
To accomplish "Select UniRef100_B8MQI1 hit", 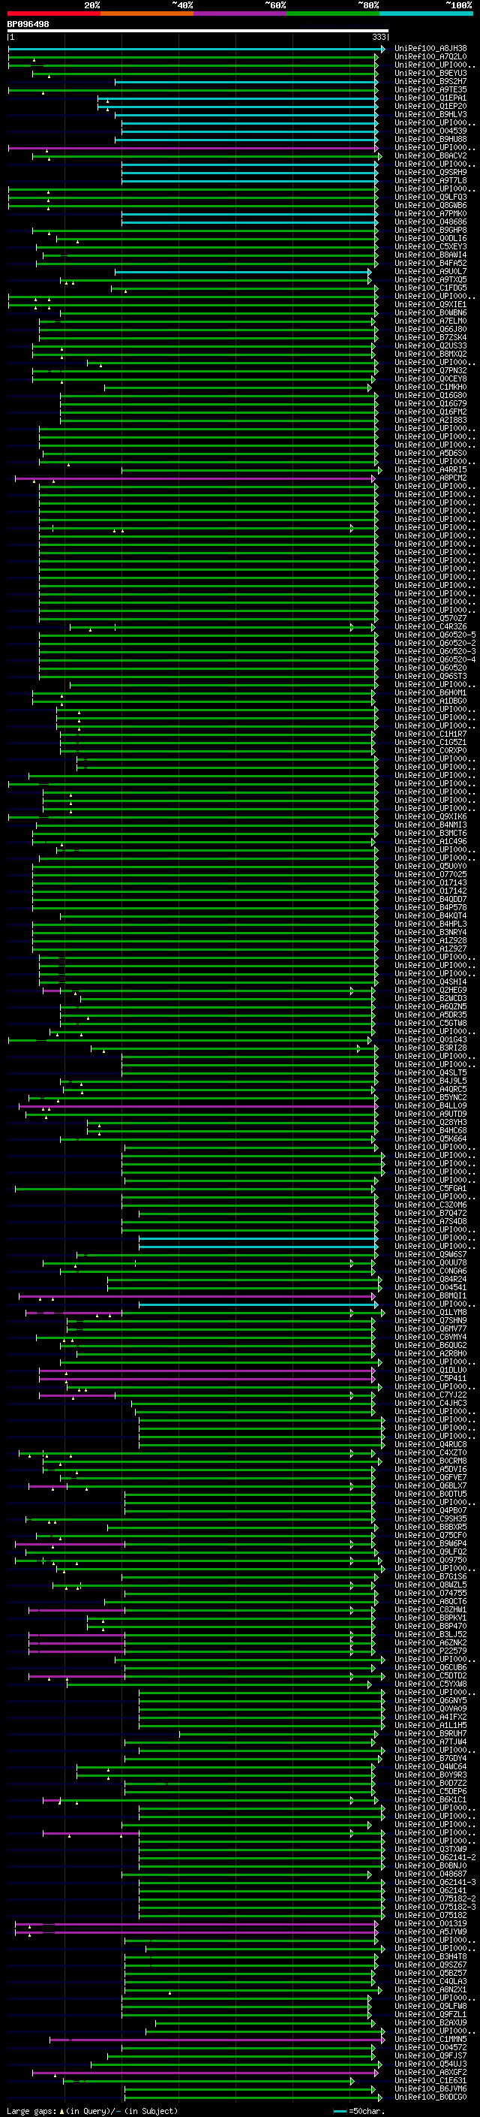I will 430,1296.
